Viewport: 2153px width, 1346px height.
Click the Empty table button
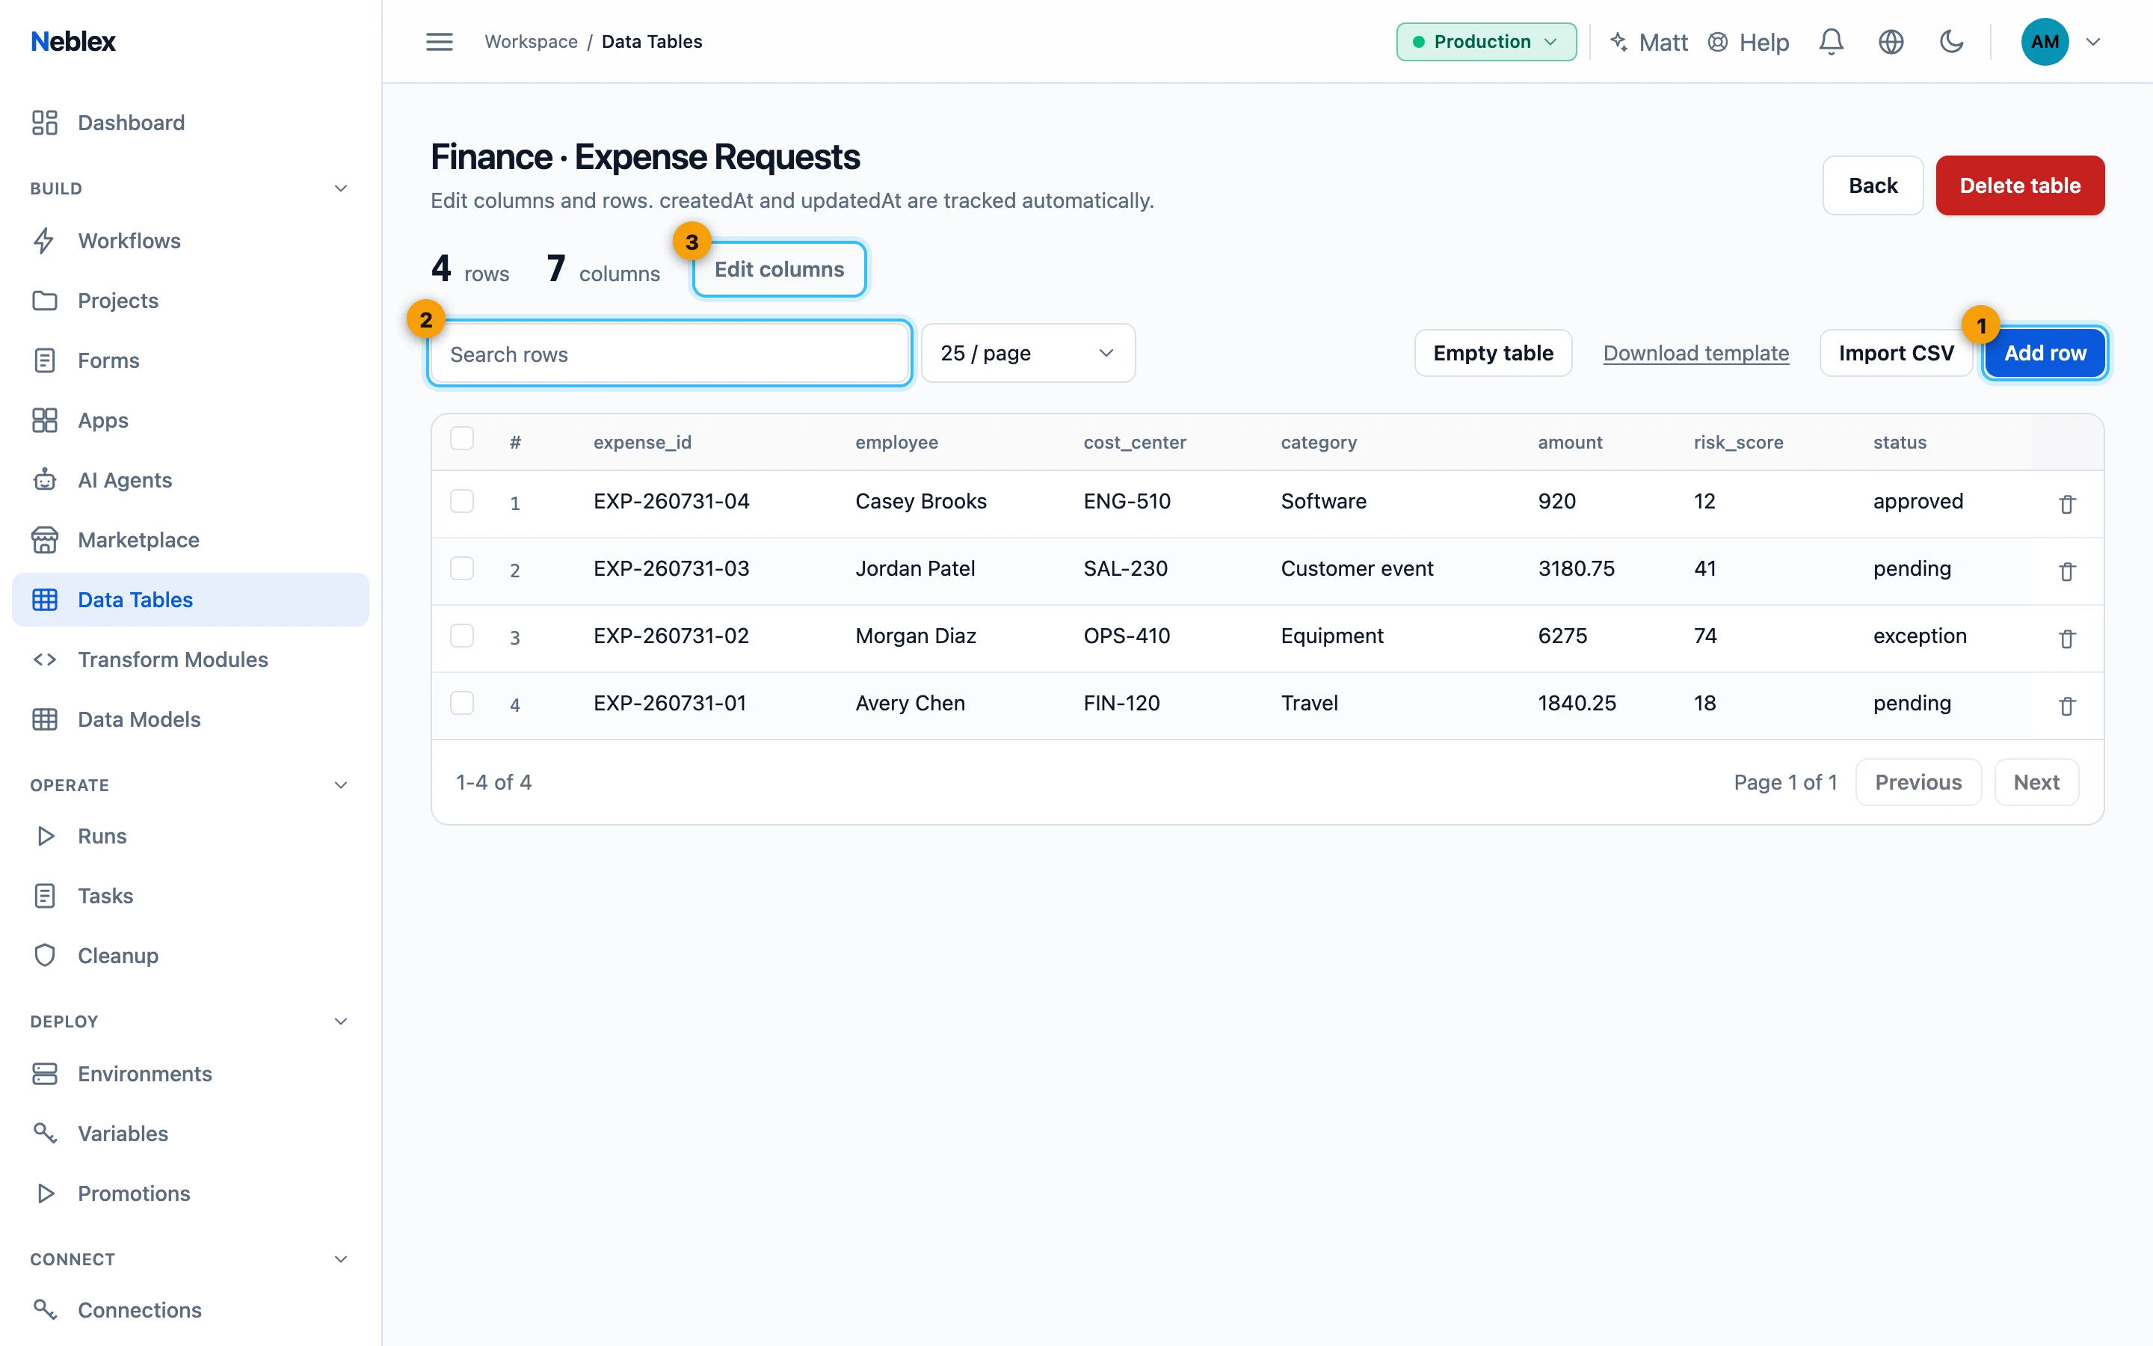coord(1493,354)
